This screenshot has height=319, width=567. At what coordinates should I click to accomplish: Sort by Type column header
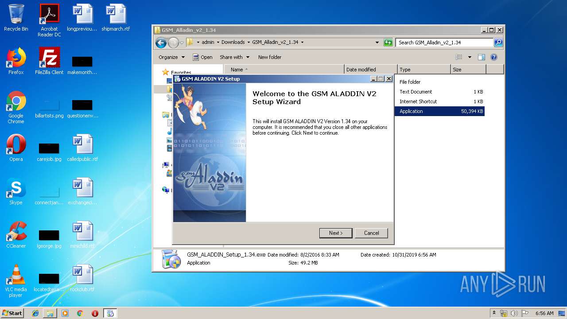[x=424, y=70]
